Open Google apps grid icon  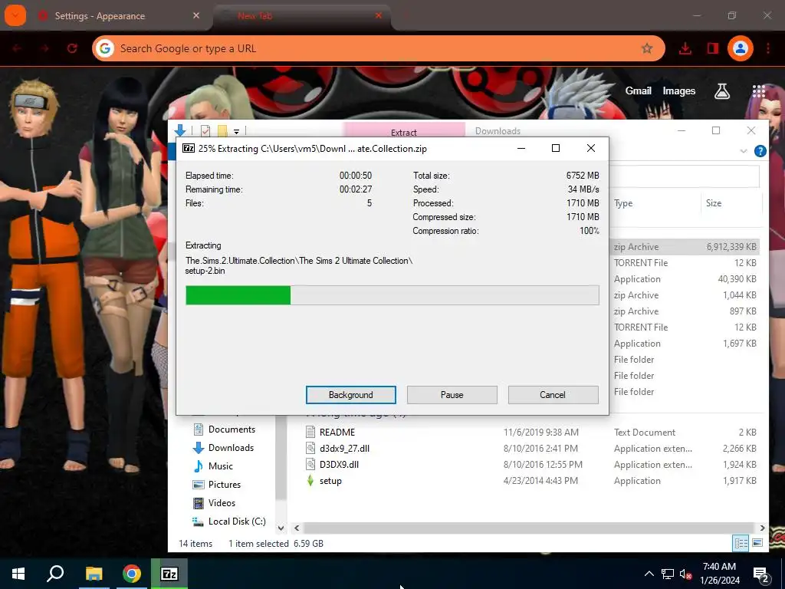click(758, 90)
